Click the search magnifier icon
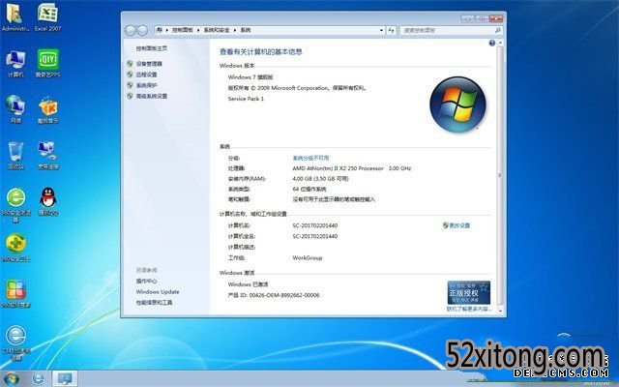The image size is (619, 387). pos(497,30)
